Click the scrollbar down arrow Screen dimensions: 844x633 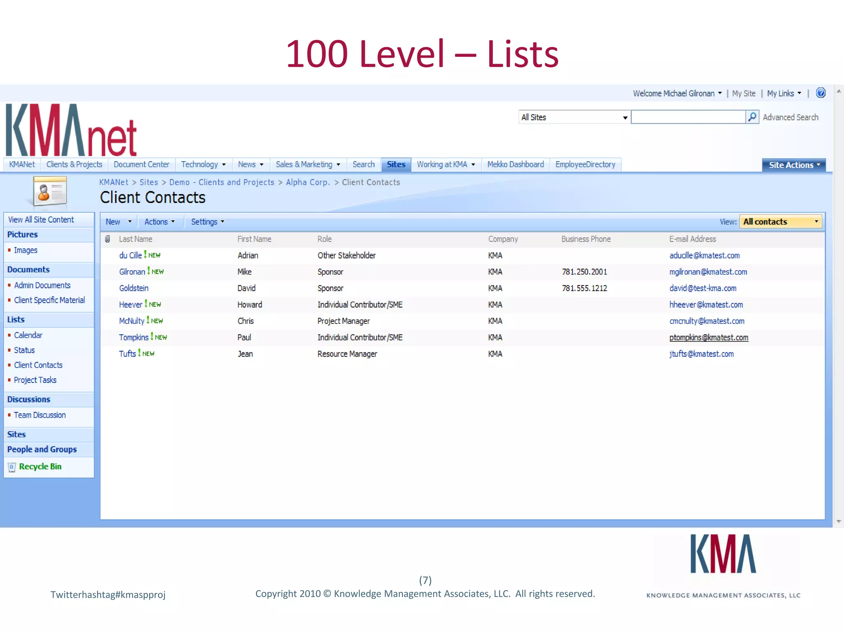(x=838, y=522)
